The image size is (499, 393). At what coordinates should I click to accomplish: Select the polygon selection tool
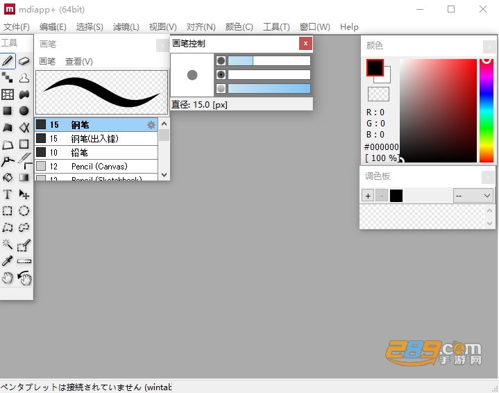click(8, 227)
